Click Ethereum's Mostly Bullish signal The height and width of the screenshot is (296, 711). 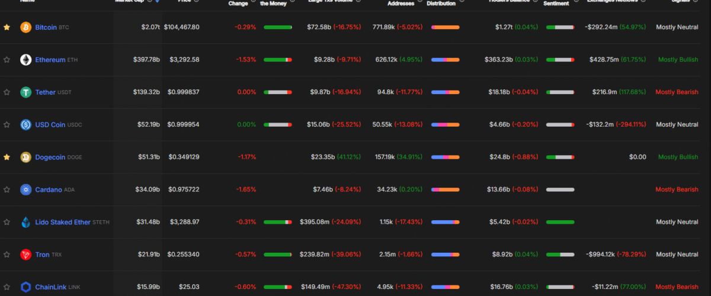[x=678, y=60]
